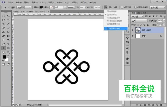Select the Ellipse shape tool
This screenshot has width=167, height=107.
[8, 48]
